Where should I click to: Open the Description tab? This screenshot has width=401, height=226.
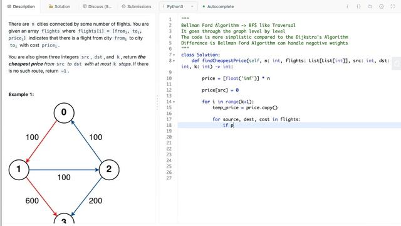click(21, 6)
